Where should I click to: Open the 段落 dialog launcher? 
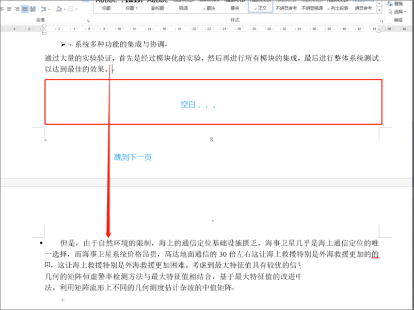[88, 21]
